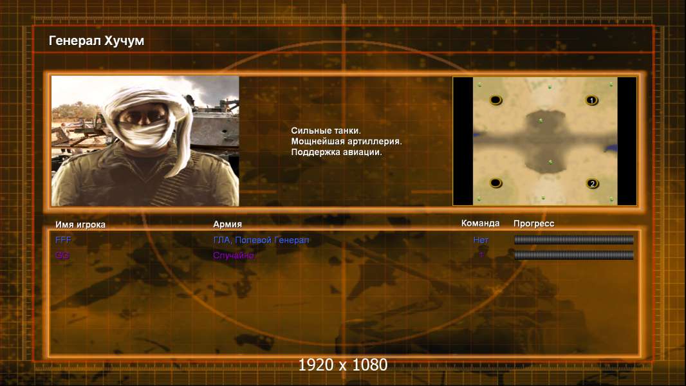This screenshot has height=386, width=686.
Task: Click the GG player progress bar
Action: tap(573, 255)
